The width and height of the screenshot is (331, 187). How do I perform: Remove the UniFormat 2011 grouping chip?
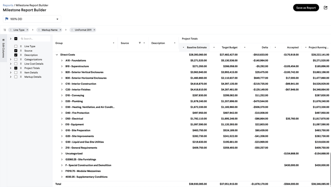point(94,30)
